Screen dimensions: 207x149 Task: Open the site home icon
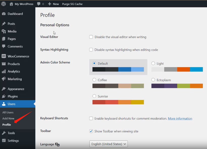[x=11, y=4]
